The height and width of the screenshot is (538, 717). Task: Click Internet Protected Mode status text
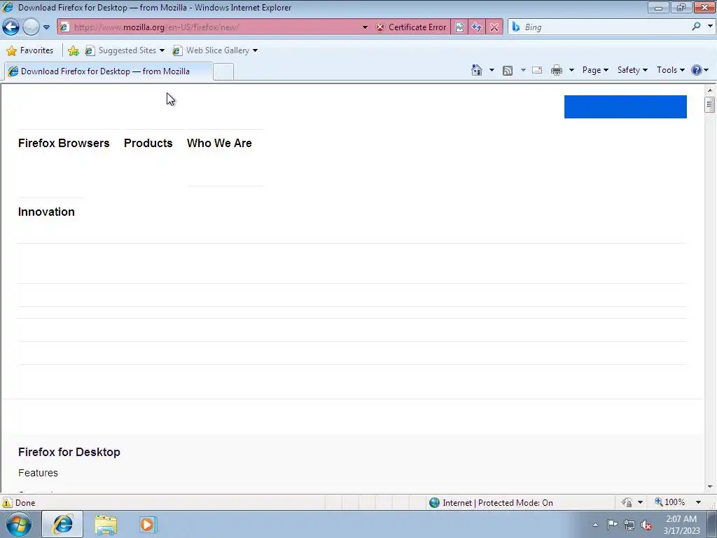coord(498,503)
